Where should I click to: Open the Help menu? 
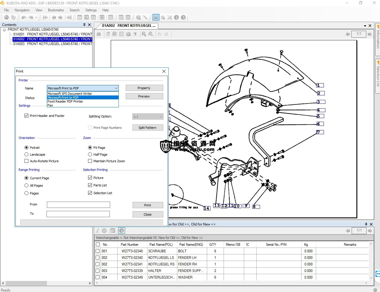tap(105, 10)
